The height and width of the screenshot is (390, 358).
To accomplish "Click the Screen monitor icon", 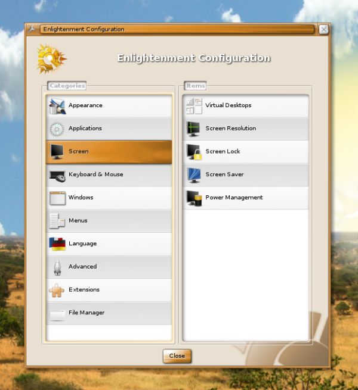I will coord(57,152).
